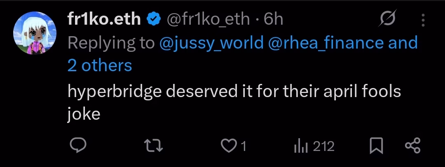Click the 212 views count
The width and height of the screenshot is (445, 167).
coord(323,146)
